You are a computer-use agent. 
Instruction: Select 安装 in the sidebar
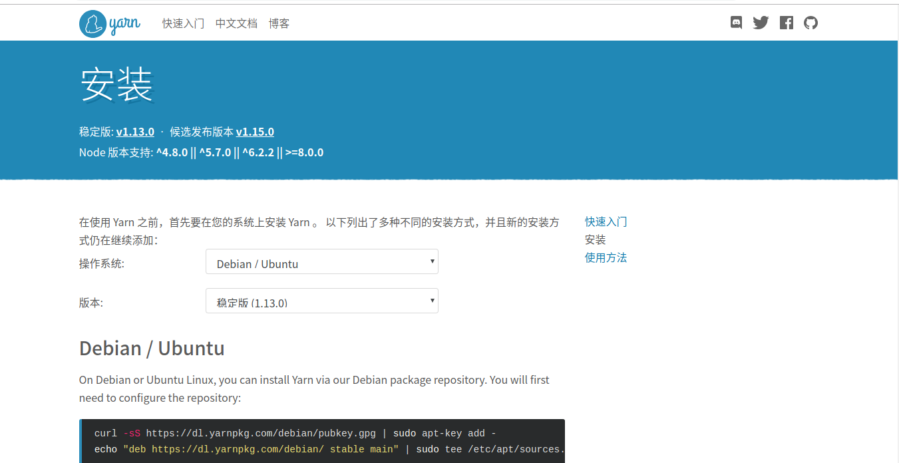[596, 239]
